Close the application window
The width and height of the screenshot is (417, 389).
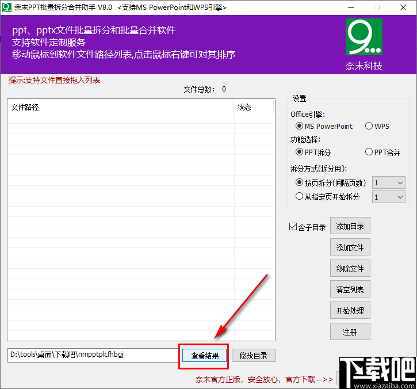point(403,7)
